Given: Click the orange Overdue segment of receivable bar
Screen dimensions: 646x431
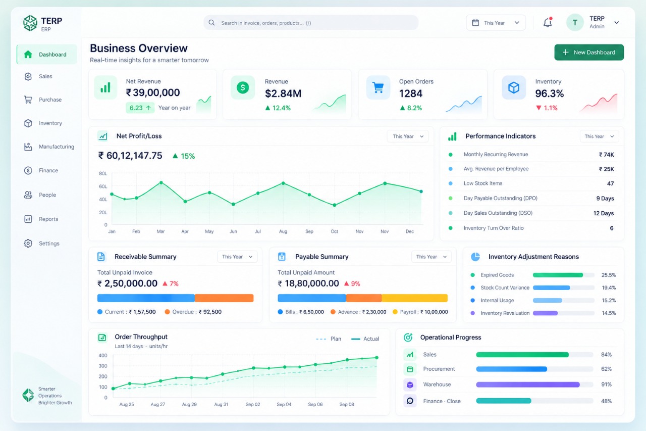Looking at the screenshot, I should (224, 298).
